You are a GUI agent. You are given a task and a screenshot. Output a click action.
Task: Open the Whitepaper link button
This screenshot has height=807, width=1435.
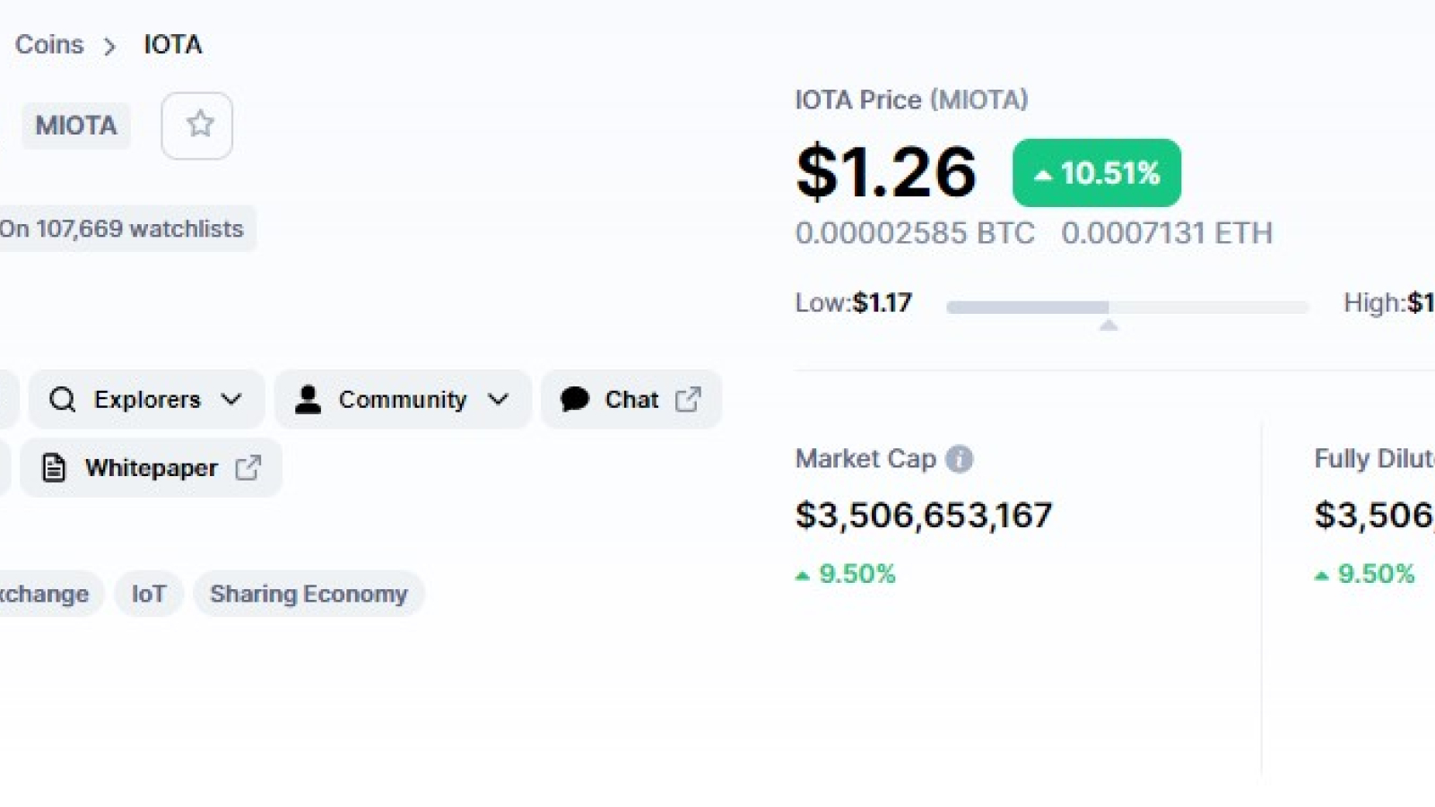pyautogui.click(x=152, y=467)
